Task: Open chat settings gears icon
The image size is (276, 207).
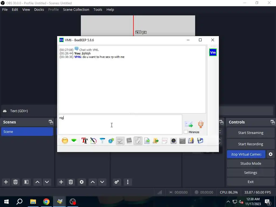Action: pyautogui.click(x=111, y=141)
